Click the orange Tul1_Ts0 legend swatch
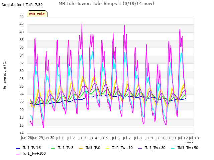Viewport: 214px width, 160px height. click(81, 148)
